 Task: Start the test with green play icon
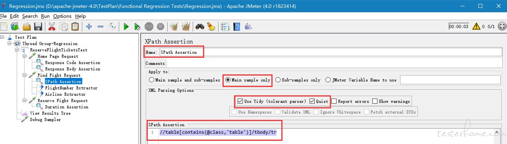(x=126, y=27)
